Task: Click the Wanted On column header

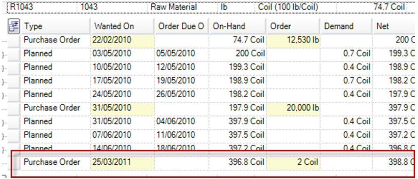Action: click(x=121, y=26)
